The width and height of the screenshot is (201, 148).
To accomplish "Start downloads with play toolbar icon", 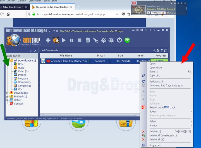I will [x=64, y=40].
